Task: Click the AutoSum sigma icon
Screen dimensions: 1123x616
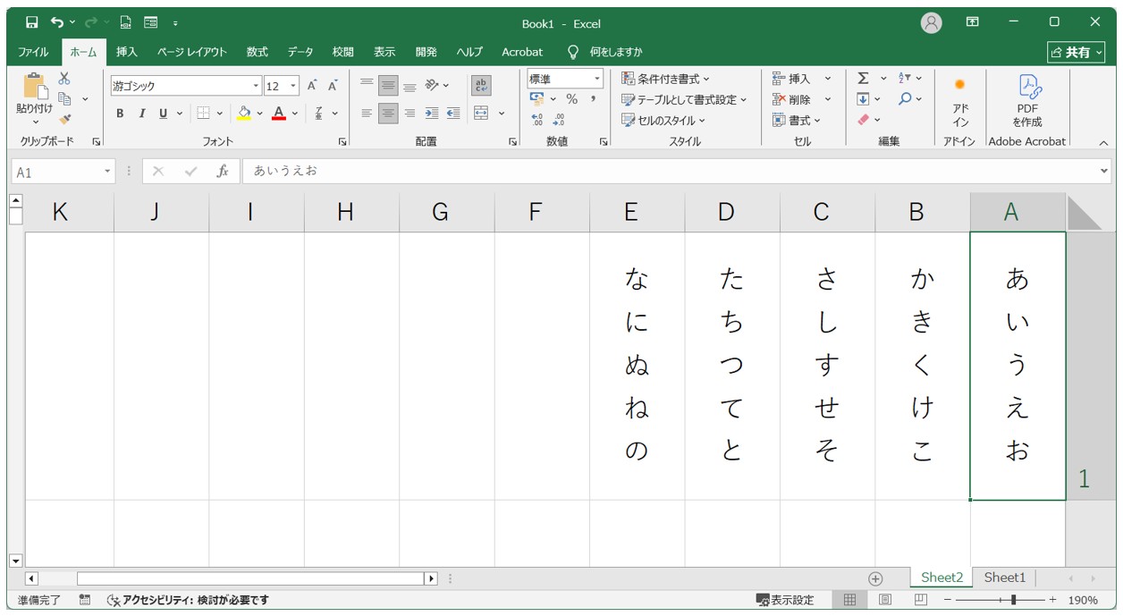Action: point(864,79)
